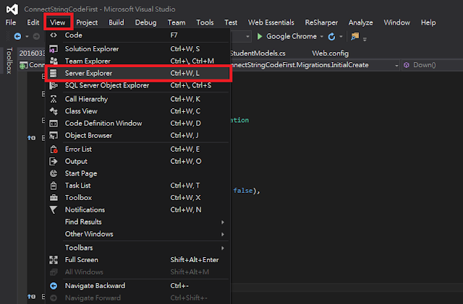Expand the Other Windows submenu arrow
The width and height of the screenshot is (463, 304).
coord(223,234)
